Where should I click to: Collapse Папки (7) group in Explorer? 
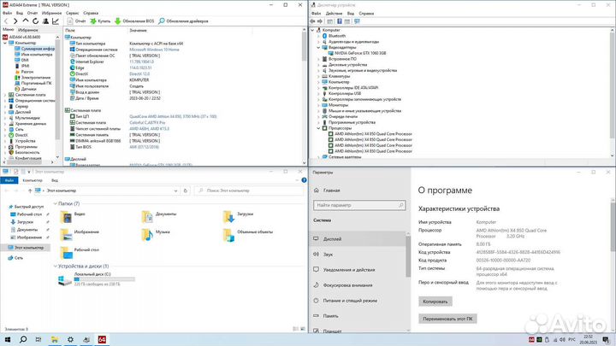pos(56,204)
